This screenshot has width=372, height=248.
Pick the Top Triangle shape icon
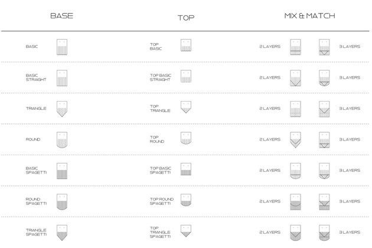tap(186, 107)
